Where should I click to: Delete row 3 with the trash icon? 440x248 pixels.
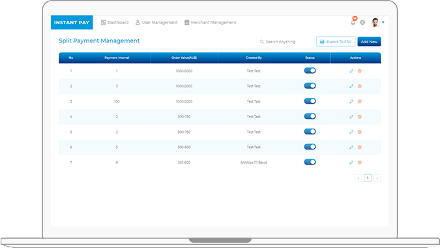click(x=360, y=101)
